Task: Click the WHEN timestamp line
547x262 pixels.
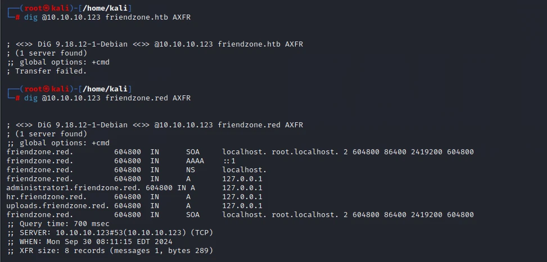Action: [x=89, y=242]
